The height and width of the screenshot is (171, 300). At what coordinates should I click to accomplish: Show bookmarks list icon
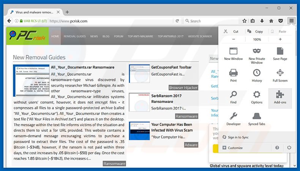(253, 21)
